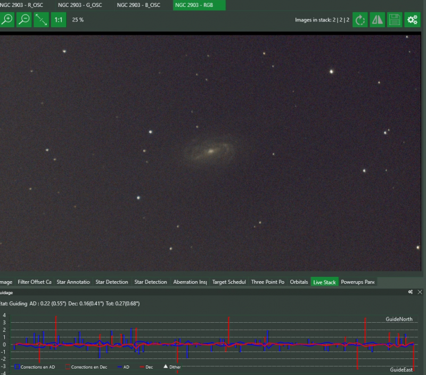Open the second Star Detection tab
426x375 pixels.
[x=151, y=282]
